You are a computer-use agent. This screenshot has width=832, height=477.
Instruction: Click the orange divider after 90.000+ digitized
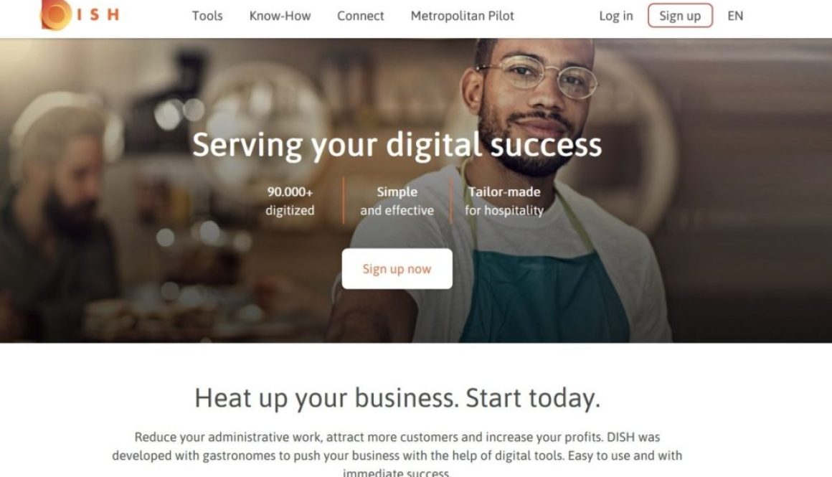tap(344, 201)
